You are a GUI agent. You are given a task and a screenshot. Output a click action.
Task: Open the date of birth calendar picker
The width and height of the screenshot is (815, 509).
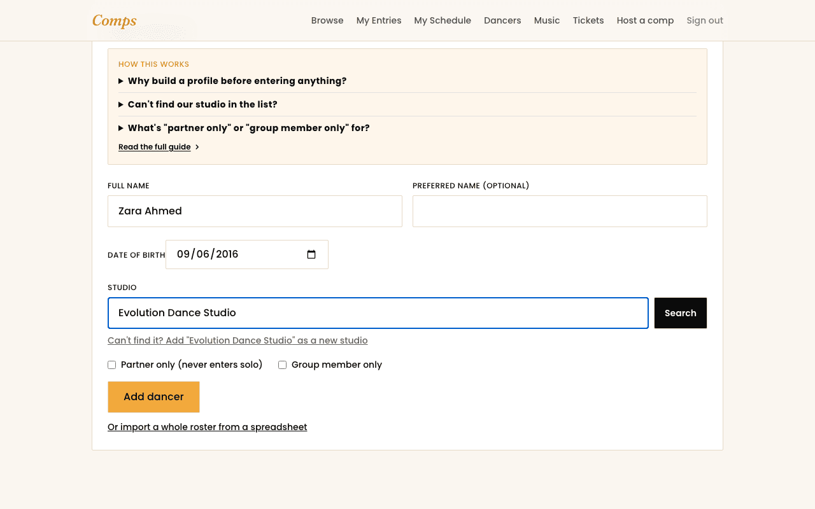311,254
